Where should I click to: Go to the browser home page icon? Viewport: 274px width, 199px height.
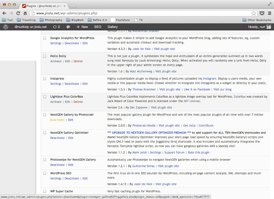point(25,13)
